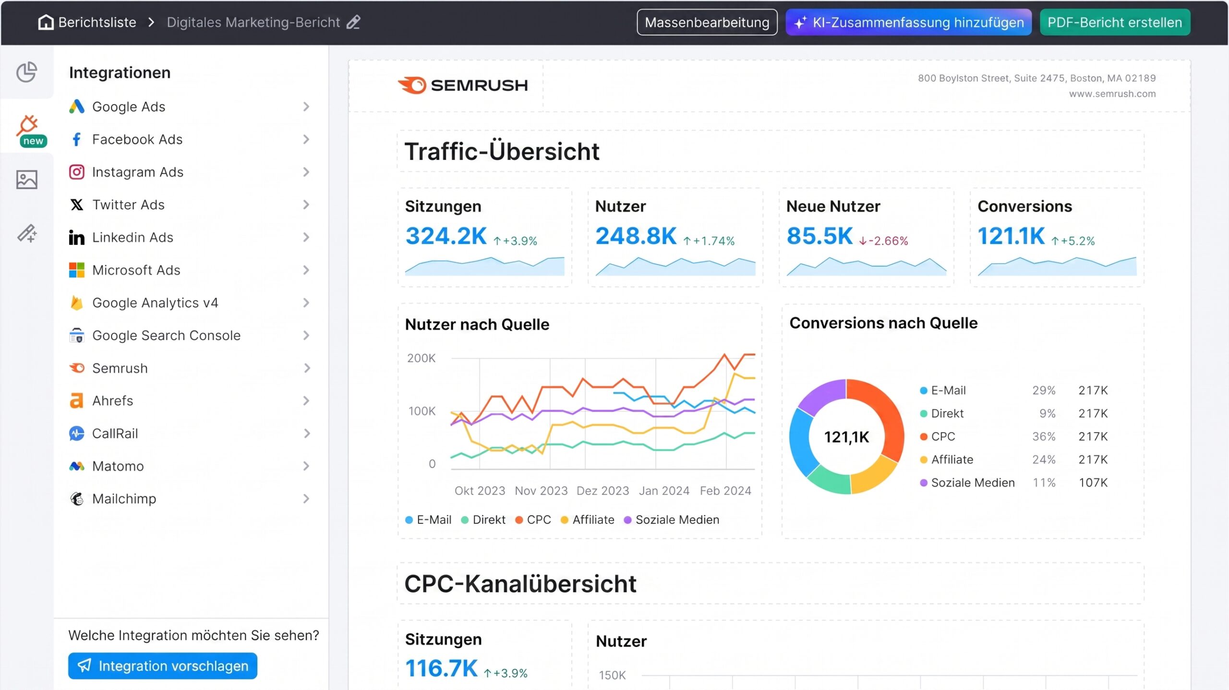The width and height of the screenshot is (1229, 690).
Task: Click the CPC row in donut legend
Action: pyautogui.click(x=1014, y=436)
